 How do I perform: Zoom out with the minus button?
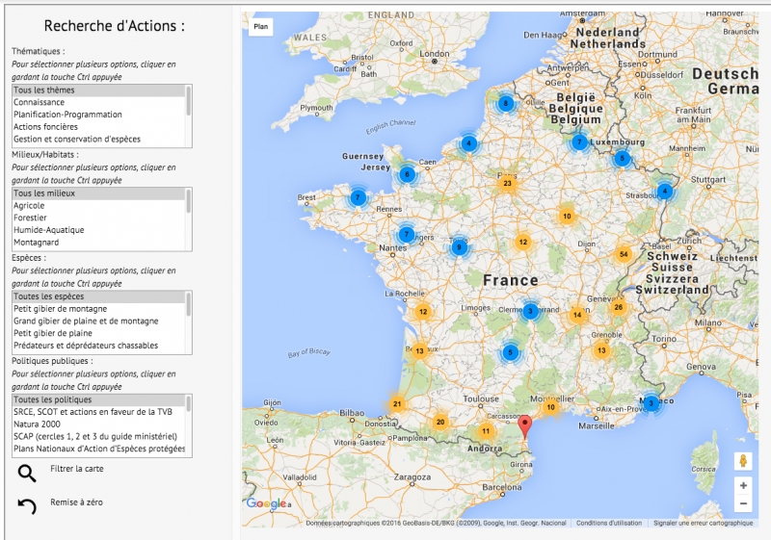742,503
